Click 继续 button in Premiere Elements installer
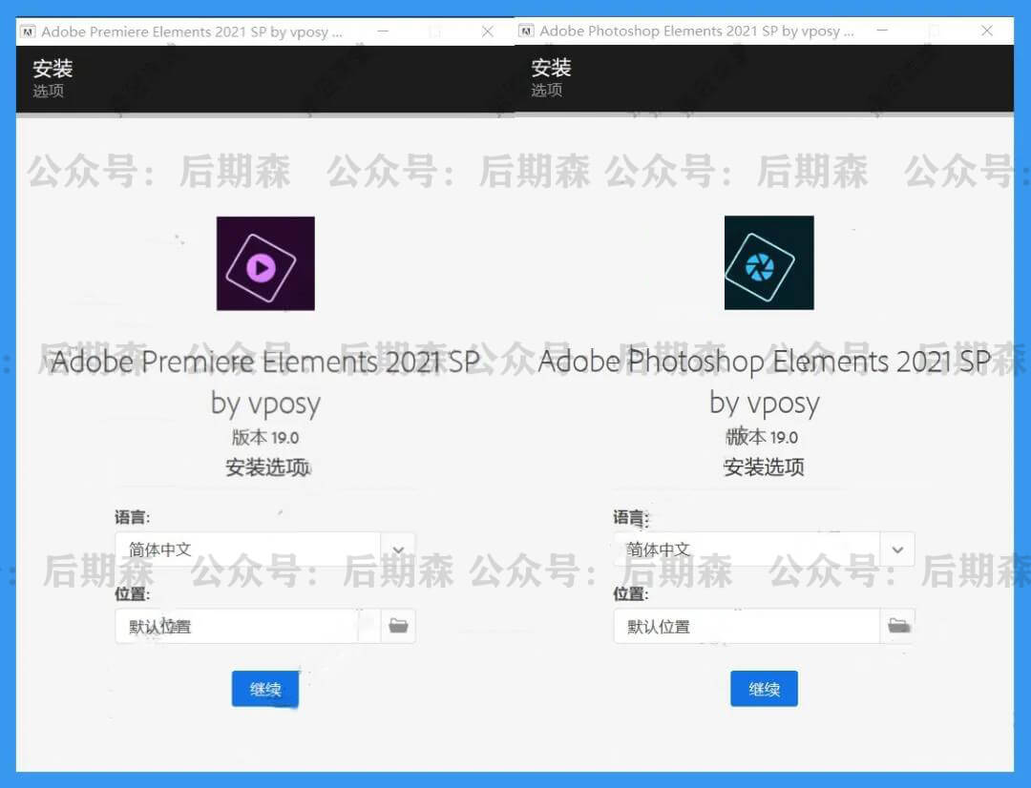The height and width of the screenshot is (788, 1031). point(265,689)
